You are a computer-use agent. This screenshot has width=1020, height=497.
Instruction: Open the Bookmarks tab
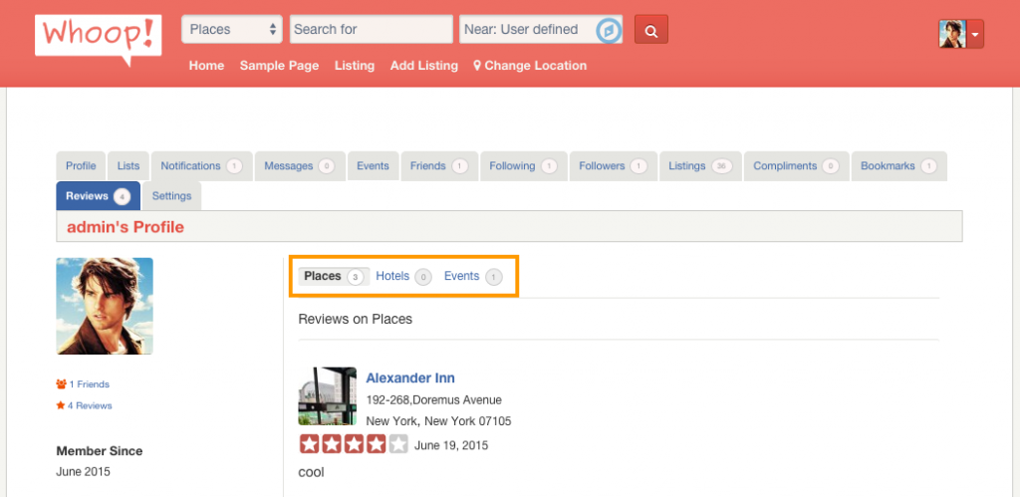click(x=899, y=166)
